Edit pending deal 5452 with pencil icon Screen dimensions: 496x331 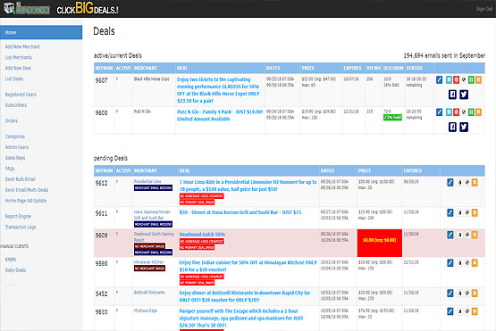450,294
